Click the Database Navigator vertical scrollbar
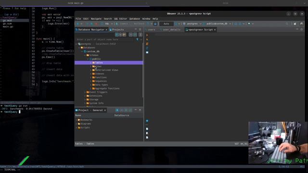The height and width of the screenshot is (173, 308). (x=143, y=70)
